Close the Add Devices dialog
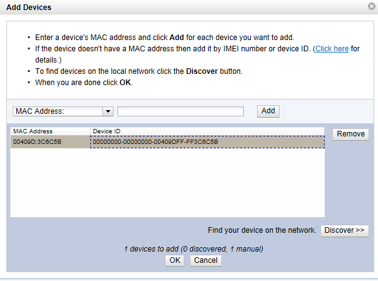Screen dimensions: 378x281 [372, 6]
